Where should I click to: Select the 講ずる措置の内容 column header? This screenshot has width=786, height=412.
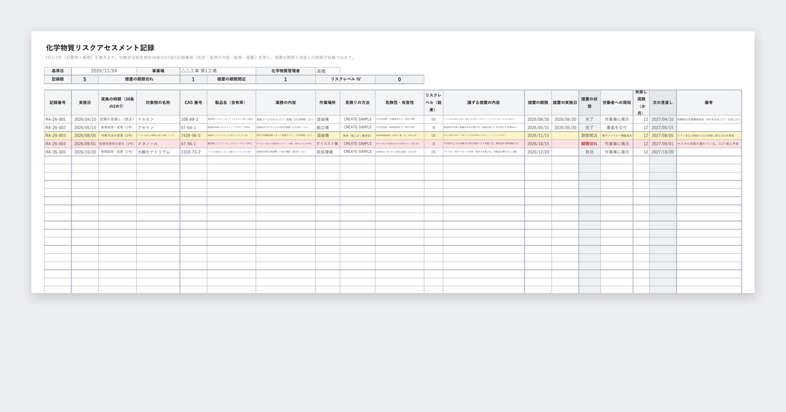tap(484, 103)
